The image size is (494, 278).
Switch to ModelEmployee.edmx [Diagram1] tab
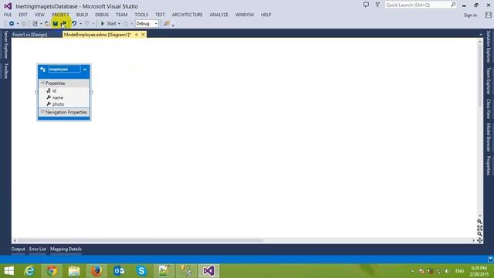98,35
